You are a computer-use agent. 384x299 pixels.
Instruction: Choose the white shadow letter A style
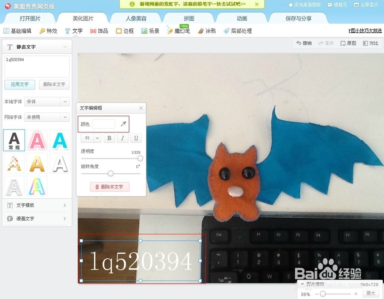coord(60,164)
